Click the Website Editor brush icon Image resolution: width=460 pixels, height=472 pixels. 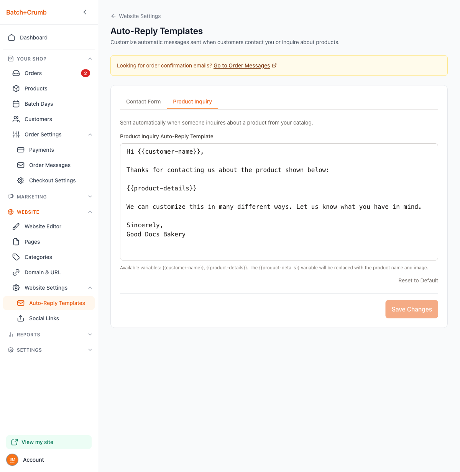(16, 226)
